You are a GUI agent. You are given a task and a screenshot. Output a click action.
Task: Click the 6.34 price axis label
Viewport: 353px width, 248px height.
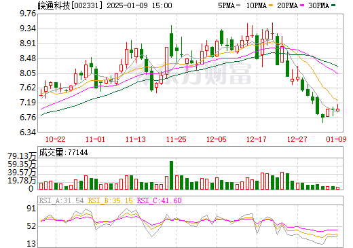tap(28, 132)
